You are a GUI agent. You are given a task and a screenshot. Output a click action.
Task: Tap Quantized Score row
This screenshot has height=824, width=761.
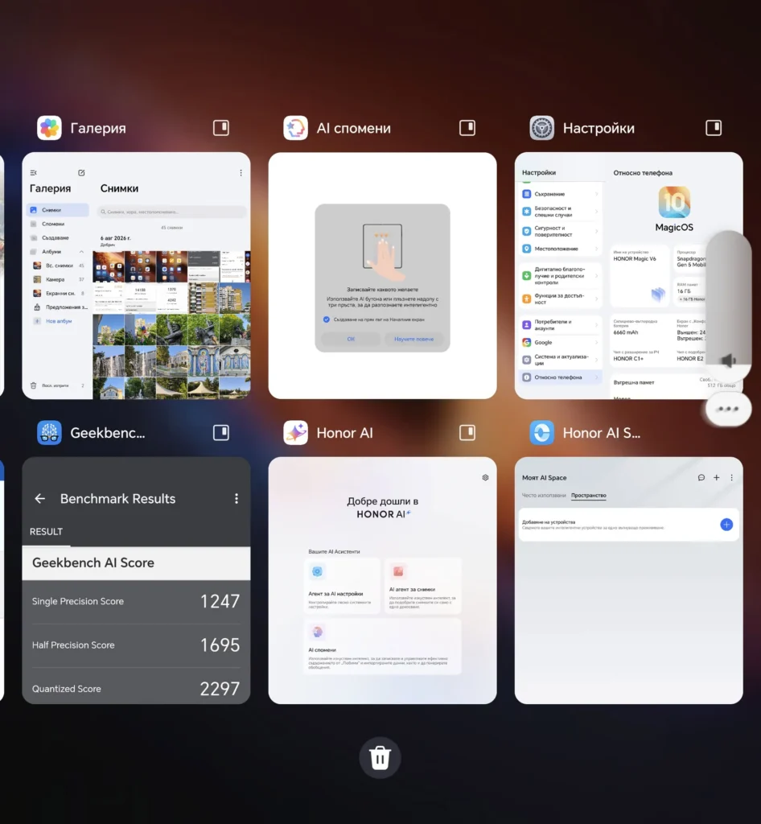(x=136, y=689)
